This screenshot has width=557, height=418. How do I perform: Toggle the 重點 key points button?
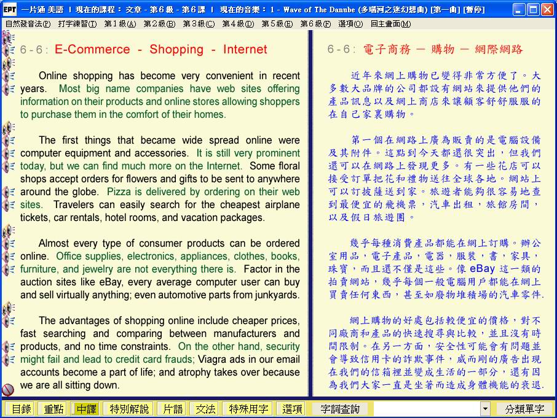pyautogui.click(x=52, y=409)
